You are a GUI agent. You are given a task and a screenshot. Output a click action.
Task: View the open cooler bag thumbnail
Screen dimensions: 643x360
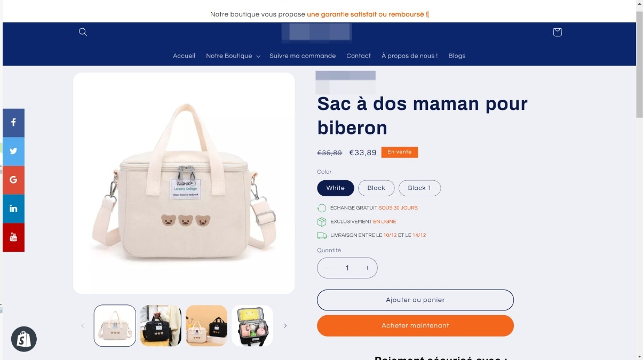(x=252, y=326)
